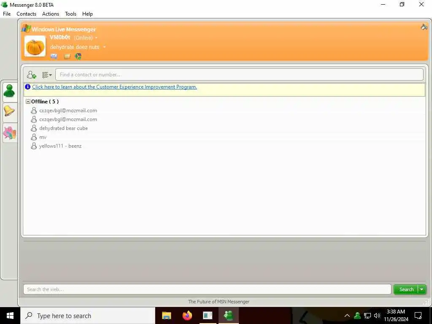Launch Firefox from the taskbar
432x324 pixels.
(x=187, y=316)
